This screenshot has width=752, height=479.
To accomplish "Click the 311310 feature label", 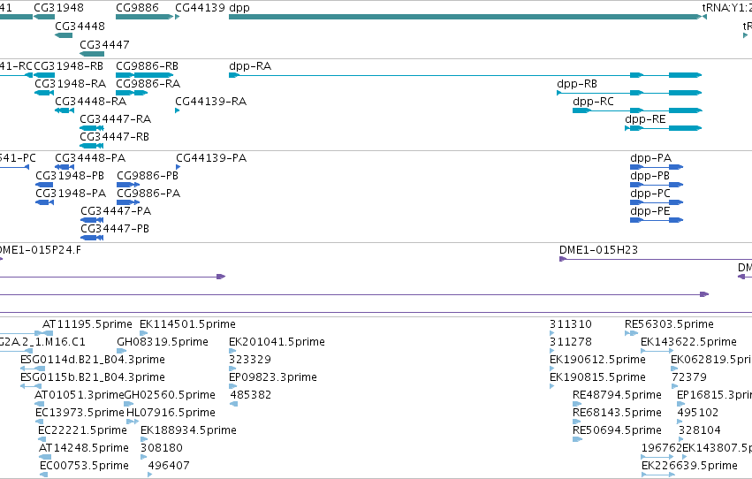I will click(571, 324).
